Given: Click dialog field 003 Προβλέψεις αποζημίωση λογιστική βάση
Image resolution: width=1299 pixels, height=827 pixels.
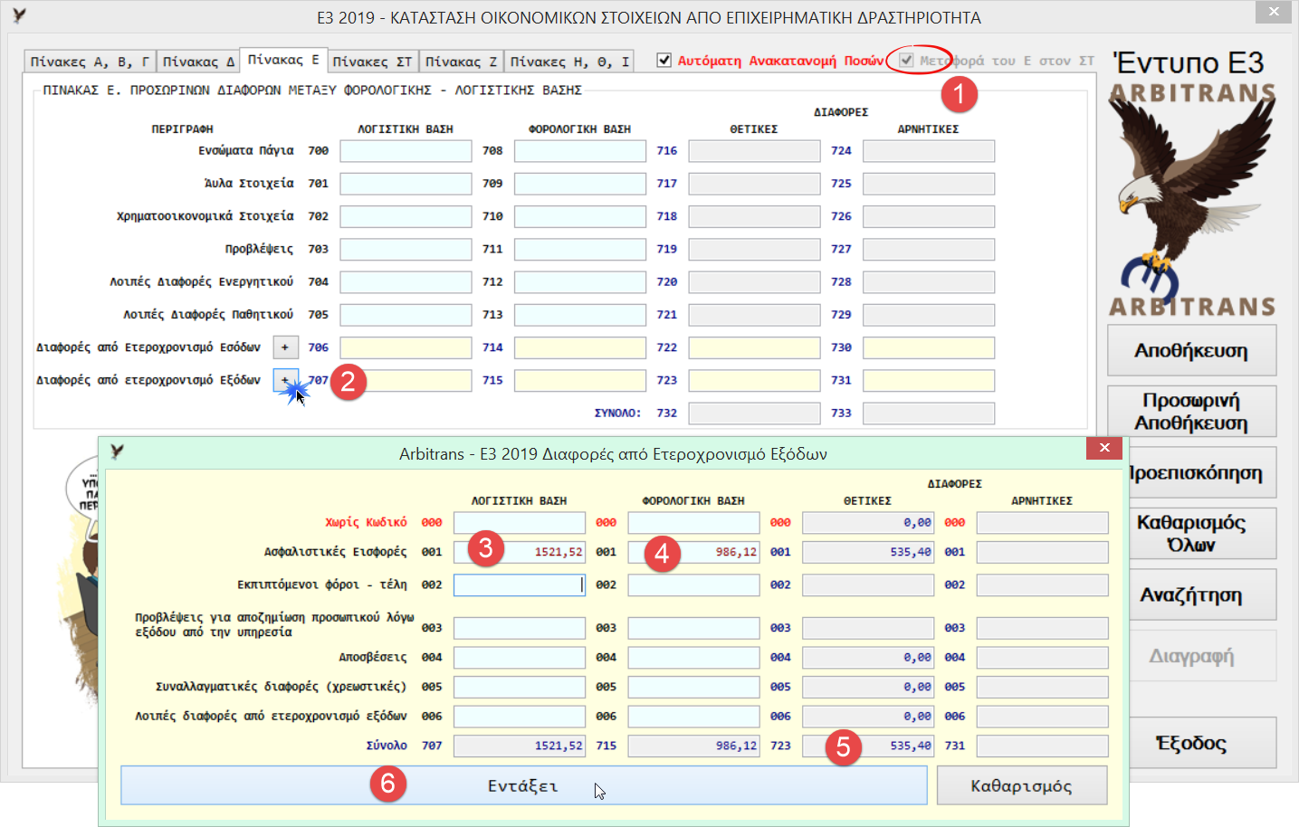Looking at the screenshot, I should 520,628.
